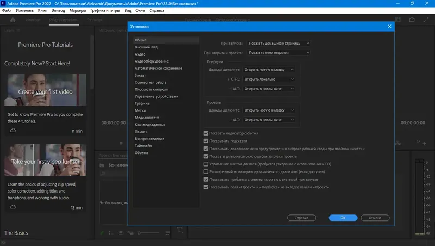The height and width of the screenshot is (246, 435).
Task: Click the search magnifier in Project panel
Action: (x=103, y=173)
